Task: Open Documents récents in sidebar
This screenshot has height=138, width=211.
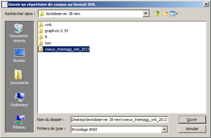Action: click(x=19, y=33)
